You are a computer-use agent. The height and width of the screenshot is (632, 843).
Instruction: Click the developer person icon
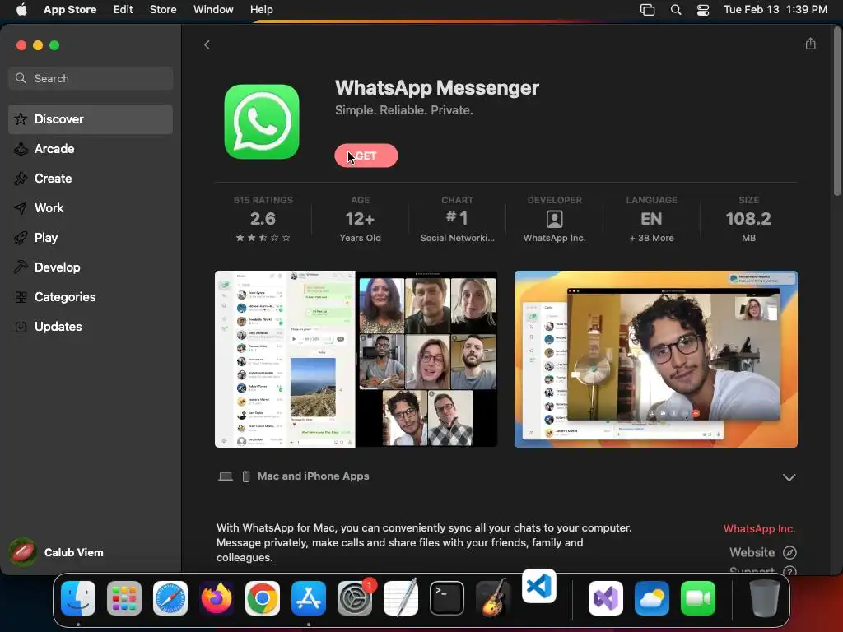[554, 219]
